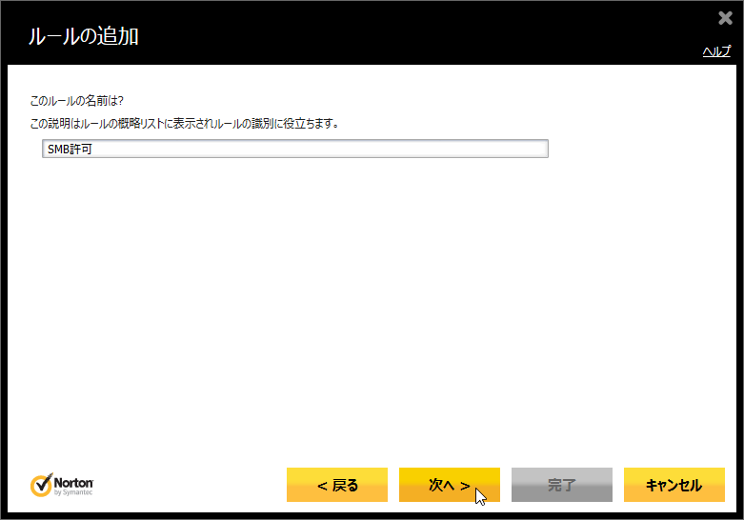This screenshot has height=520, width=744.
Task: Open the ヘルプ link
Action: (715, 52)
